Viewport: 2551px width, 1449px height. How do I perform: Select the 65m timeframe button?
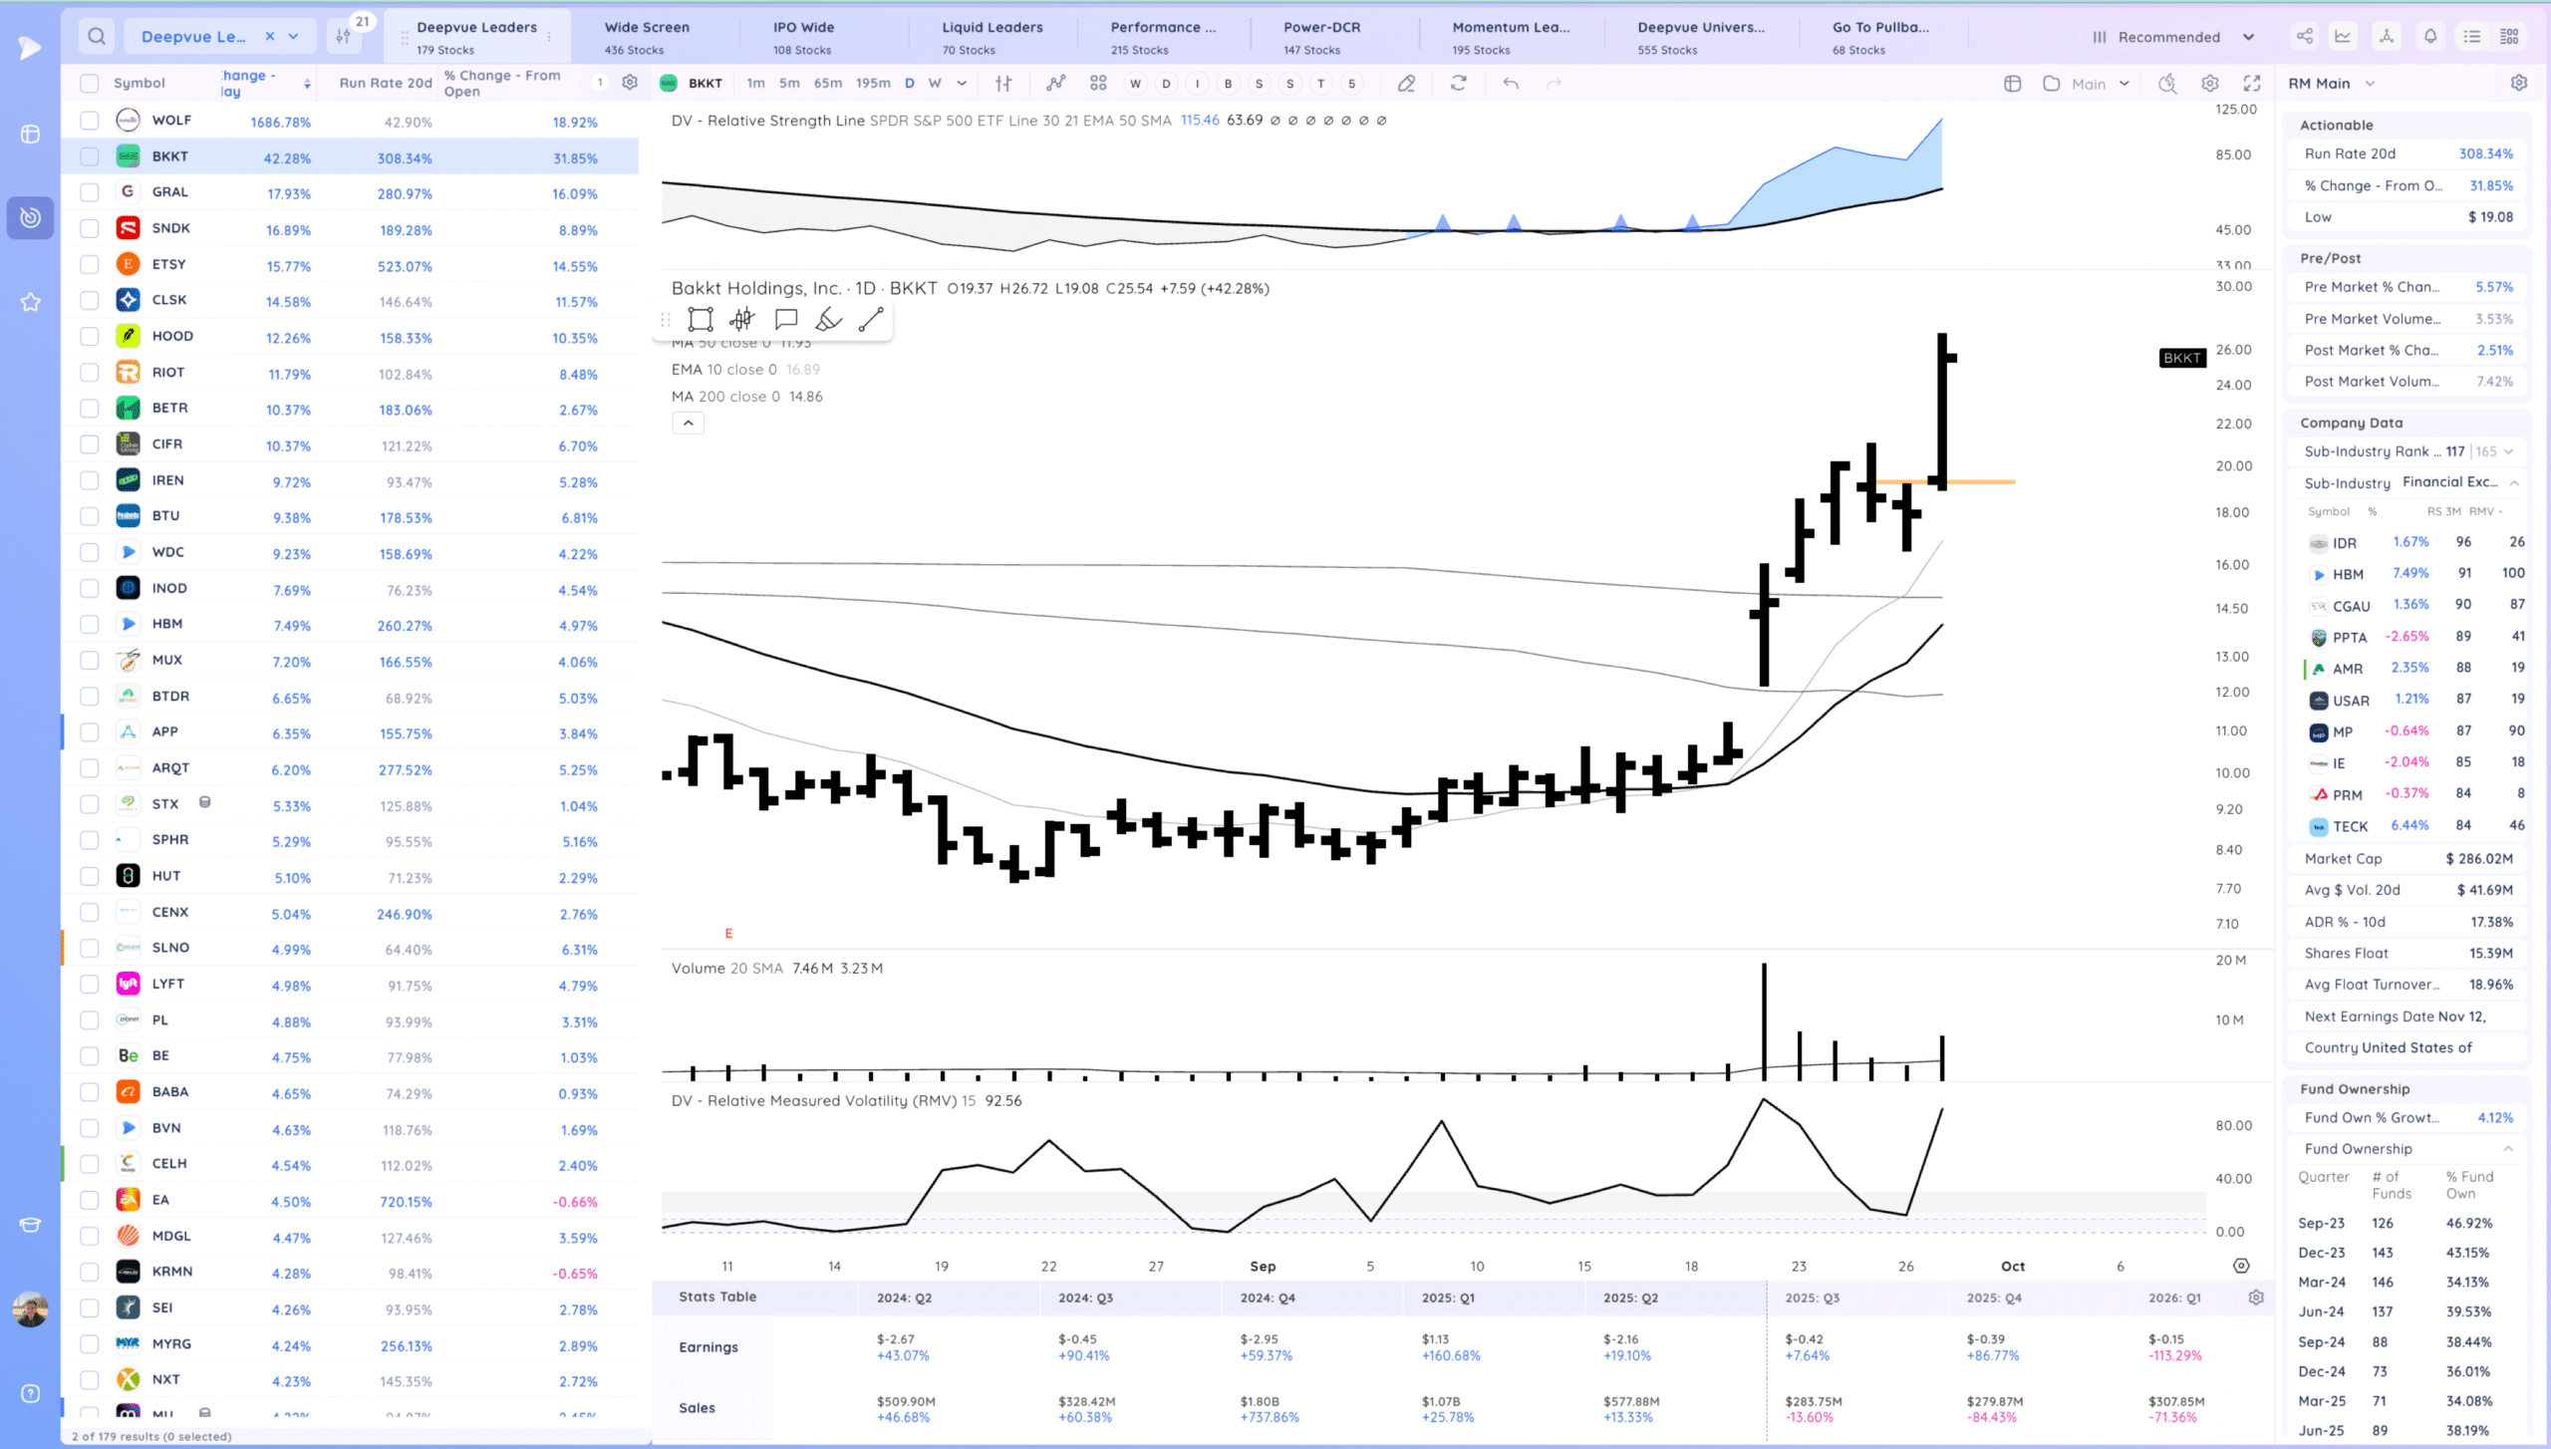pos(827,84)
